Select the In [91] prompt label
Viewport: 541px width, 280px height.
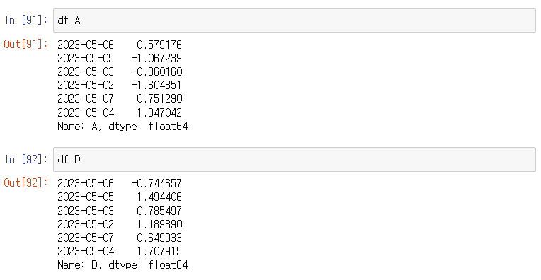point(26,21)
